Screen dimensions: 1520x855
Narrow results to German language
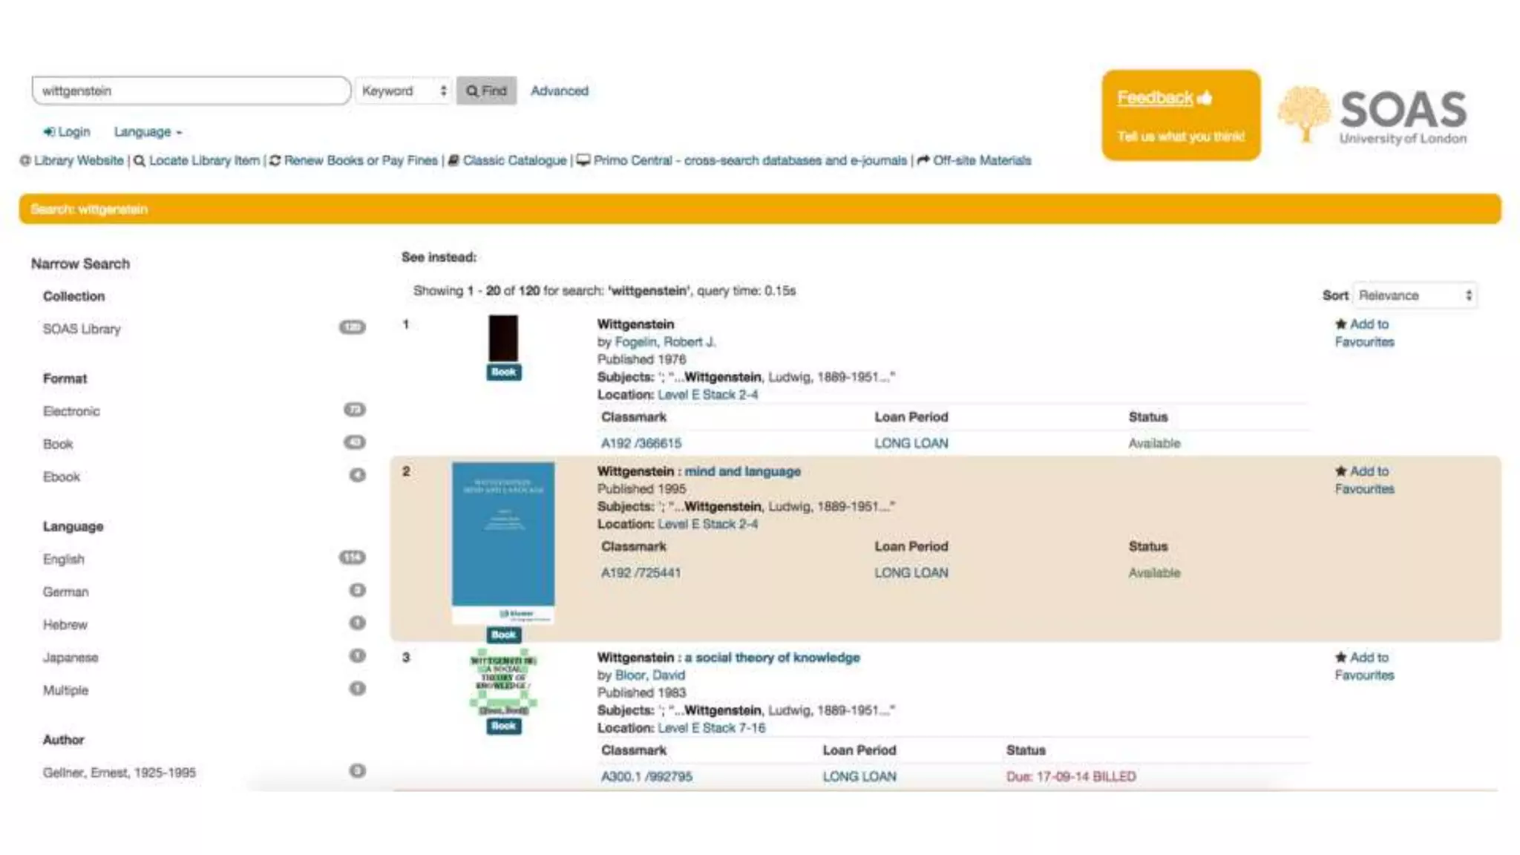tap(65, 592)
